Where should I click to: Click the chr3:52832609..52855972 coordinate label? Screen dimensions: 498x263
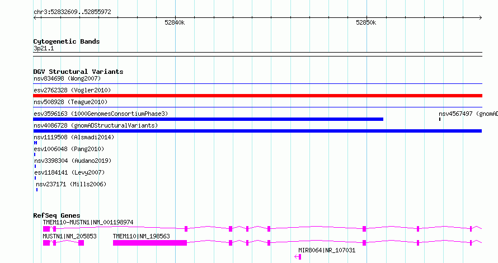(72, 12)
